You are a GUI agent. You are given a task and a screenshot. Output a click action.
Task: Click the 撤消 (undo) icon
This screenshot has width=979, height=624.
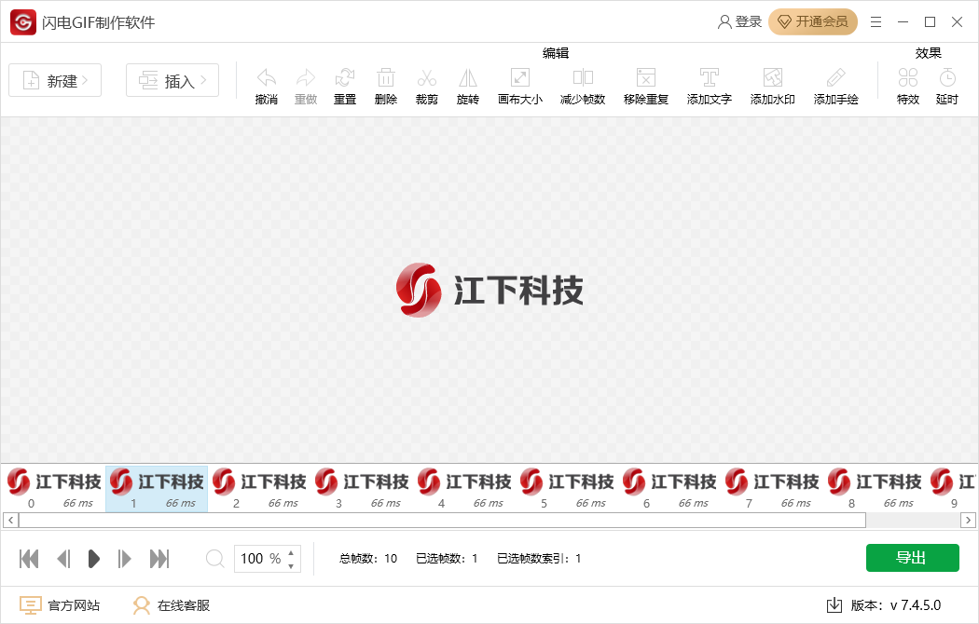(x=267, y=78)
